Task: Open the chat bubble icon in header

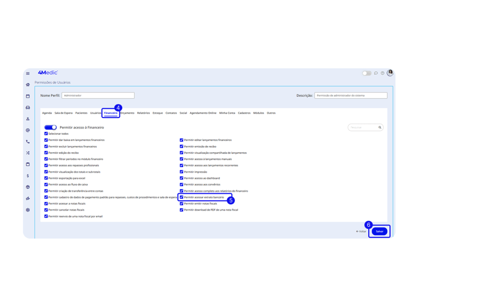Action: pyautogui.click(x=376, y=73)
